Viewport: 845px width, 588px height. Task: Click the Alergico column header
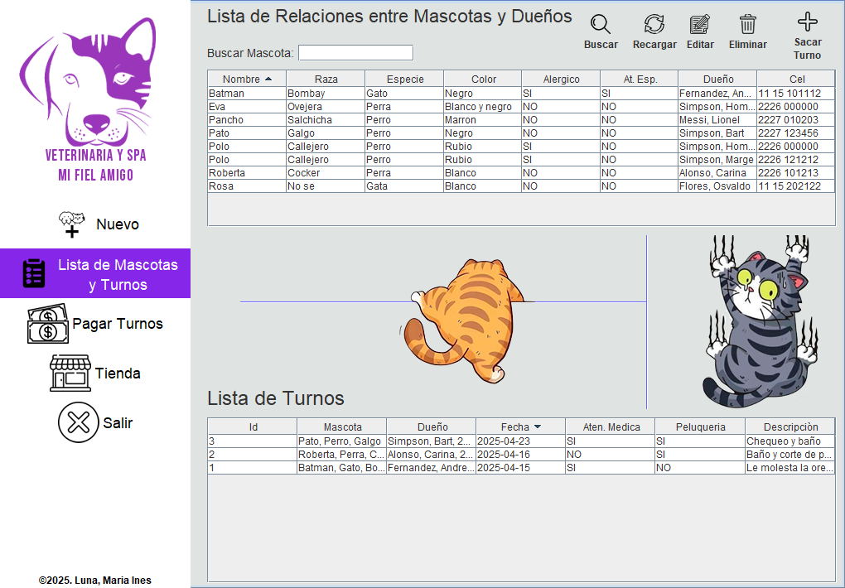tap(561, 80)
